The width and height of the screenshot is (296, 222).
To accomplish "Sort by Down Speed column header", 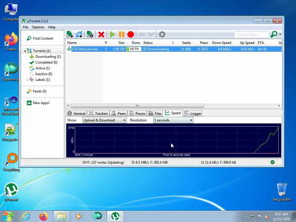I will tap(222, 43).
